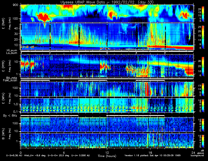Click the 'By < 8Hz' label
Viewport: 208px width, 161px height.
10,116
